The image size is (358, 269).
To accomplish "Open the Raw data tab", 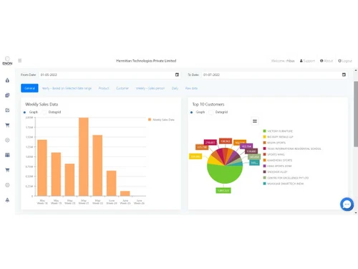I will [191, 88].
